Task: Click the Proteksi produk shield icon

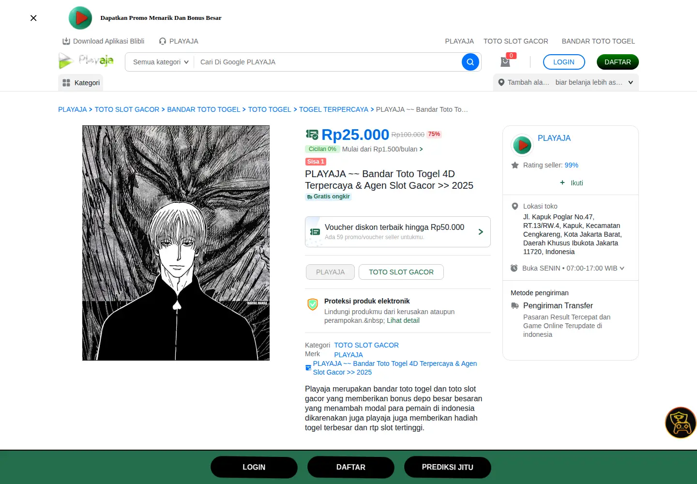Action: 313,304
